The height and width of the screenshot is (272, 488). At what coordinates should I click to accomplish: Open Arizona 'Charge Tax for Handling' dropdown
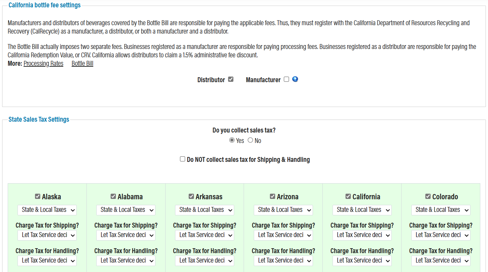pyautogui.click(x=283, y=260)
